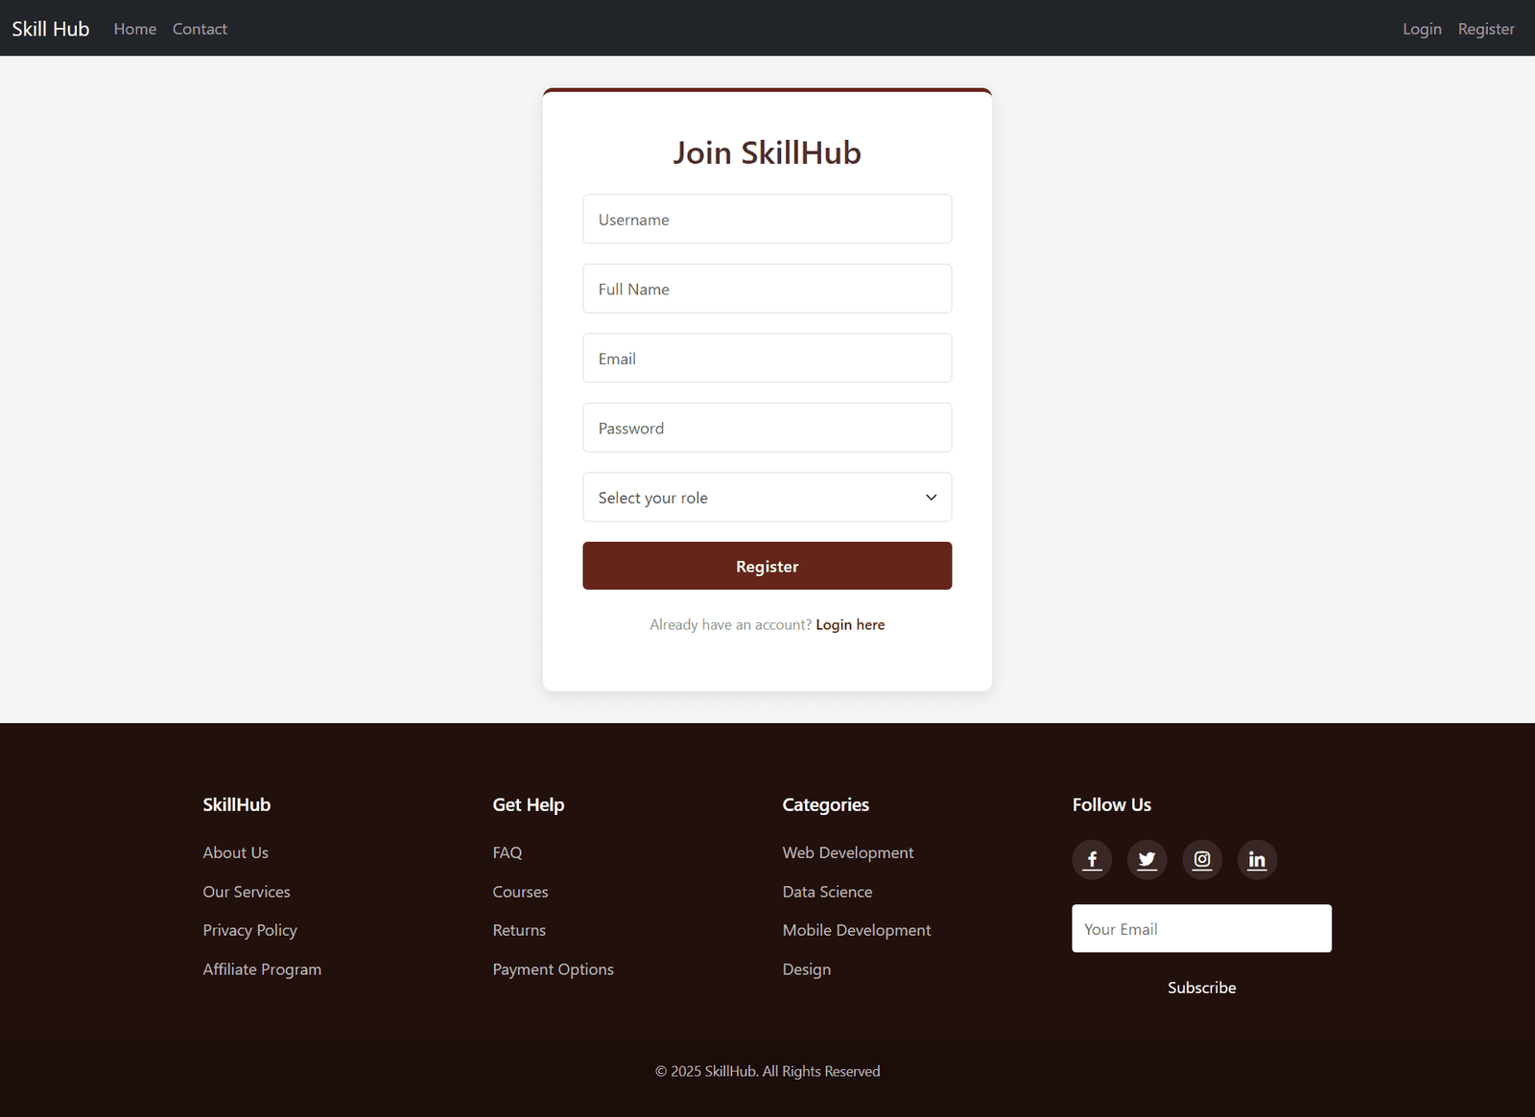This screenshot has height=1117, width=1535.
Task: Click Login here below the form
Action: [850, 624]
